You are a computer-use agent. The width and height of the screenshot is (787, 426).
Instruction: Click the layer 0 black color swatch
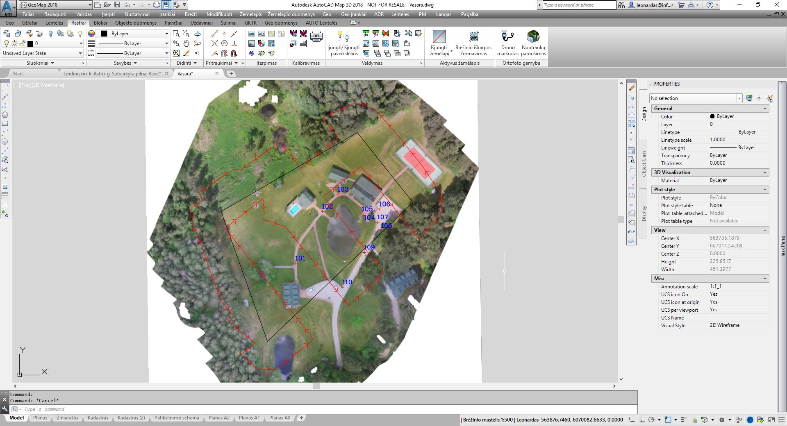[30, 43]
